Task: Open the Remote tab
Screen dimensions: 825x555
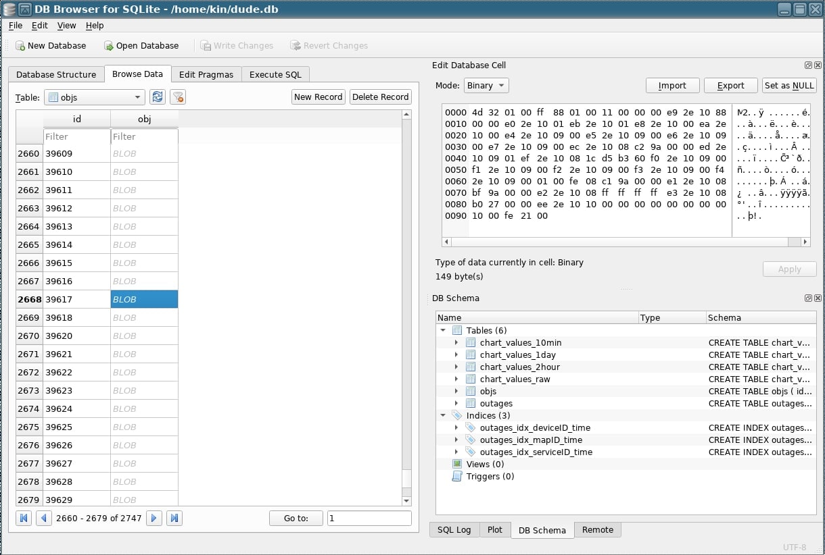Action: [598, 530]
